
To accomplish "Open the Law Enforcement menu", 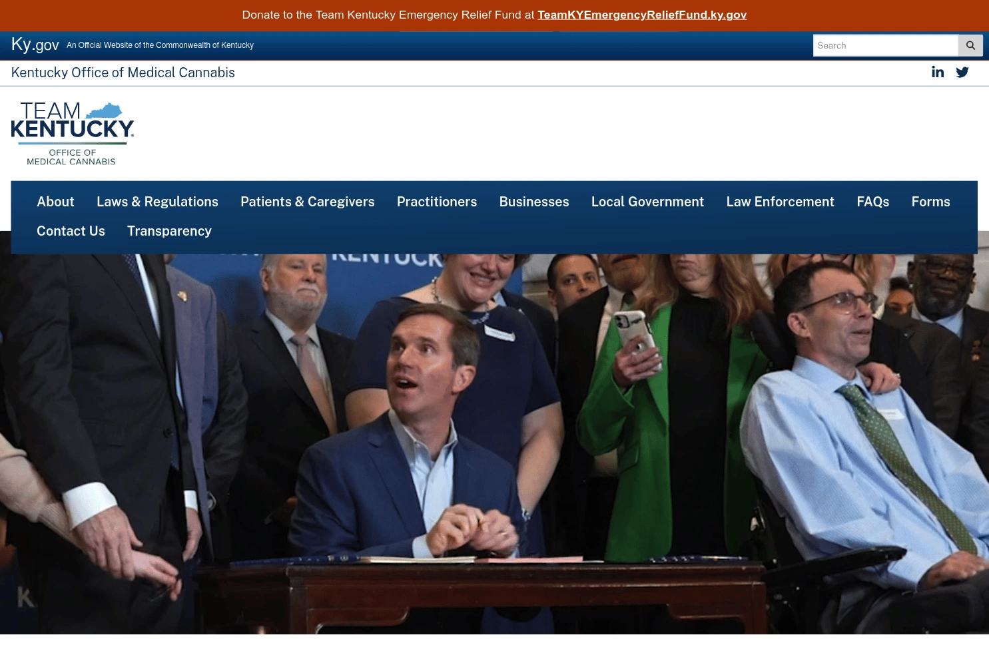I will (x=780, y=202).
